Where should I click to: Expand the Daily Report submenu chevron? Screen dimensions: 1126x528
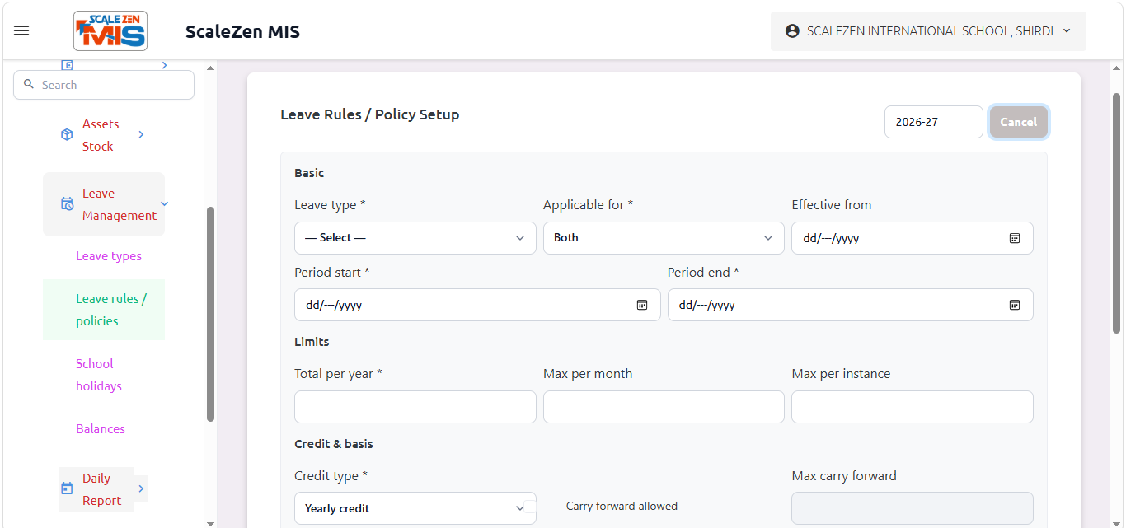click(141, 488)
